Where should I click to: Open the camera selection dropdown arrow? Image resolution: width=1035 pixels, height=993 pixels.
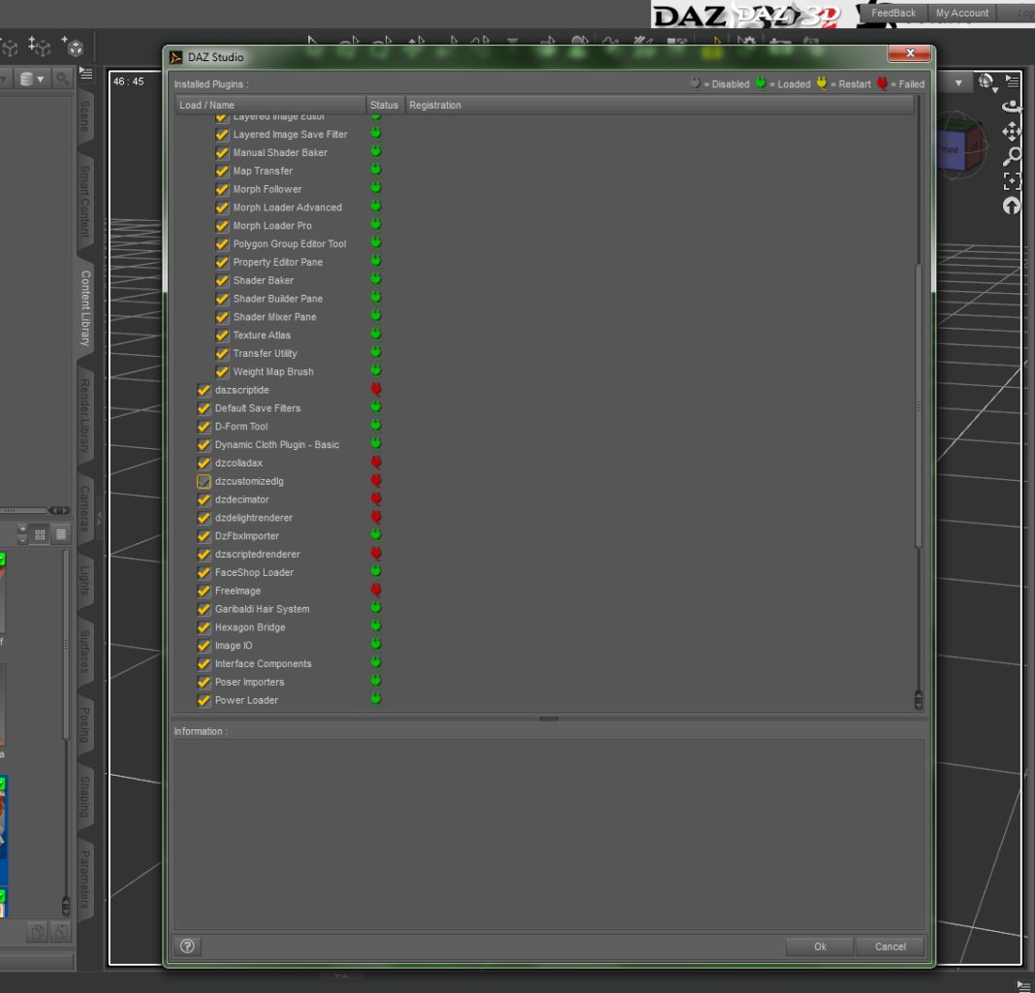pos(958,83)
